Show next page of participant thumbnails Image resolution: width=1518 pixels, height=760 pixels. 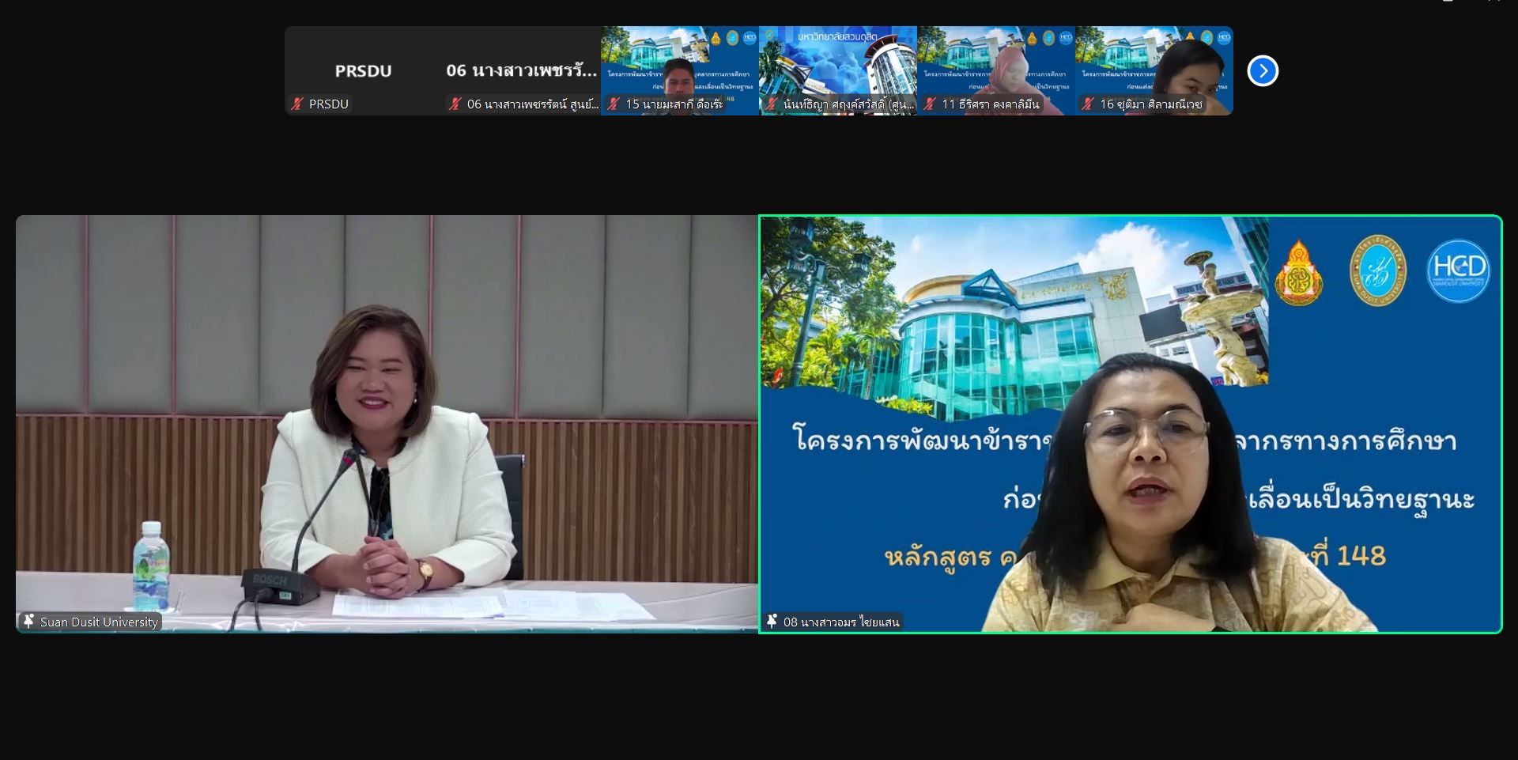pyautogui.click(x=1263, y=71)
